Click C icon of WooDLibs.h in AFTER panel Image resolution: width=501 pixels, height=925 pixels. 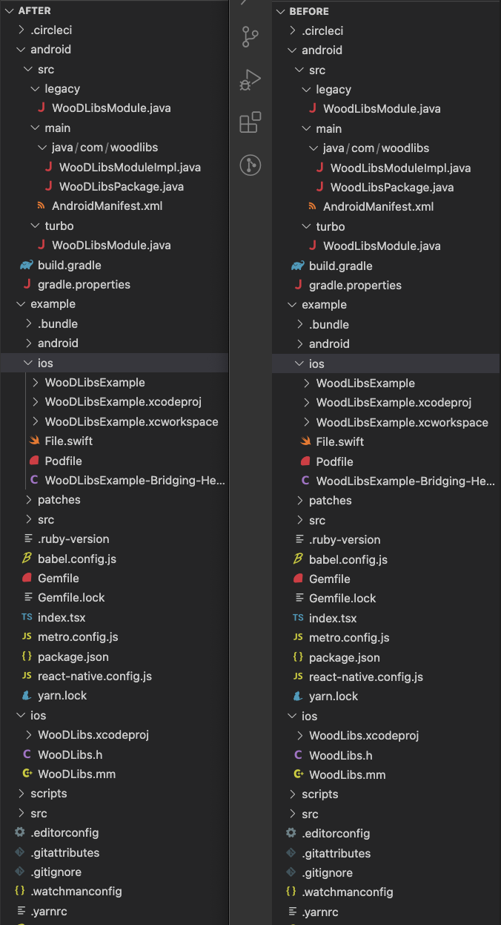tap(27, 754)
